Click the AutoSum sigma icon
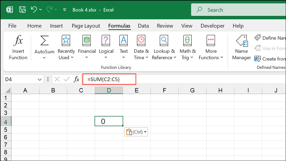This screenshot has height=161, width=286. [44, 41]
